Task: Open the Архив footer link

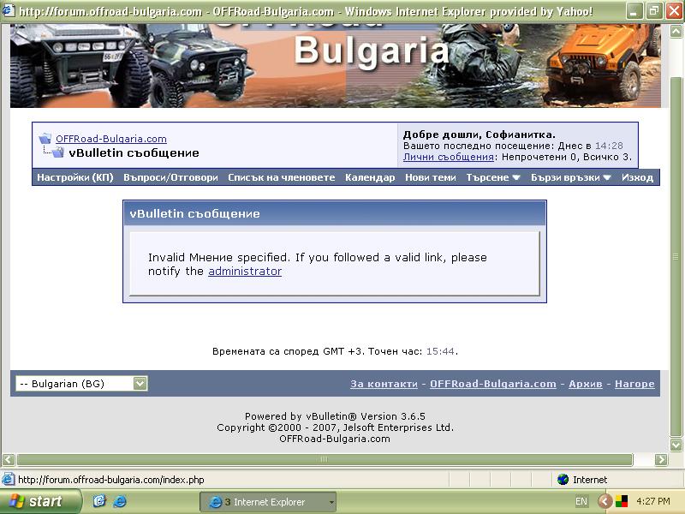Action: pos(586,384)
